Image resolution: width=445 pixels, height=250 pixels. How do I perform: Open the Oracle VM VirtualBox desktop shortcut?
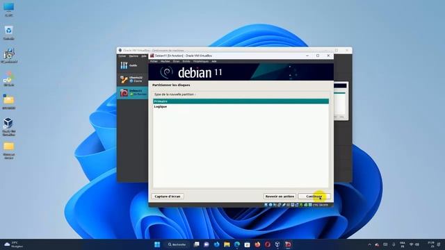point(8,126)
